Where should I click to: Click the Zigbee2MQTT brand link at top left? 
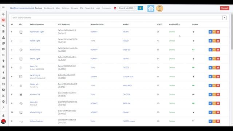click(x=22, y=8)
